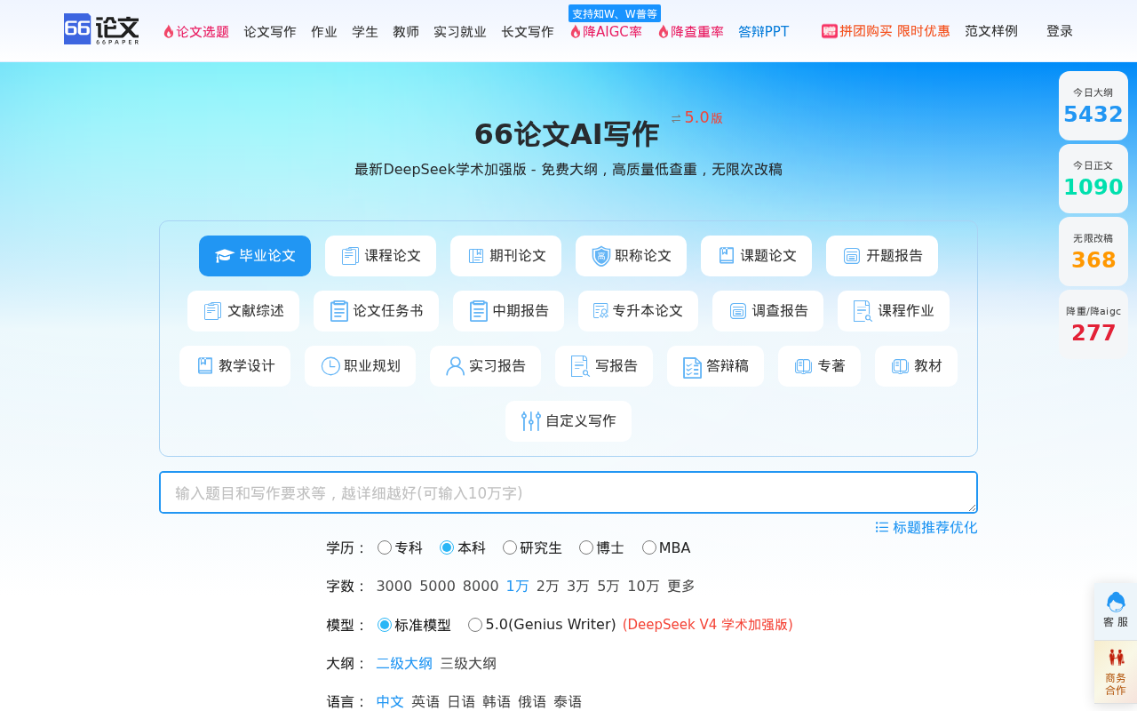Set word count to 1万
This screenshot has height=711, width=1137.
518,587
